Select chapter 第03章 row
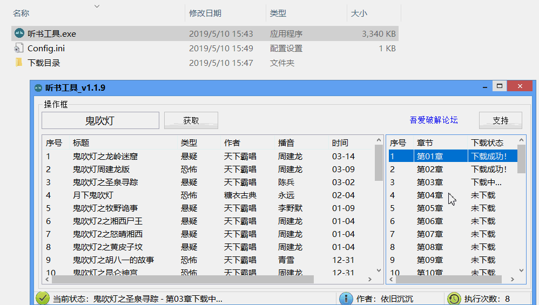 click(x=453, y=182)
